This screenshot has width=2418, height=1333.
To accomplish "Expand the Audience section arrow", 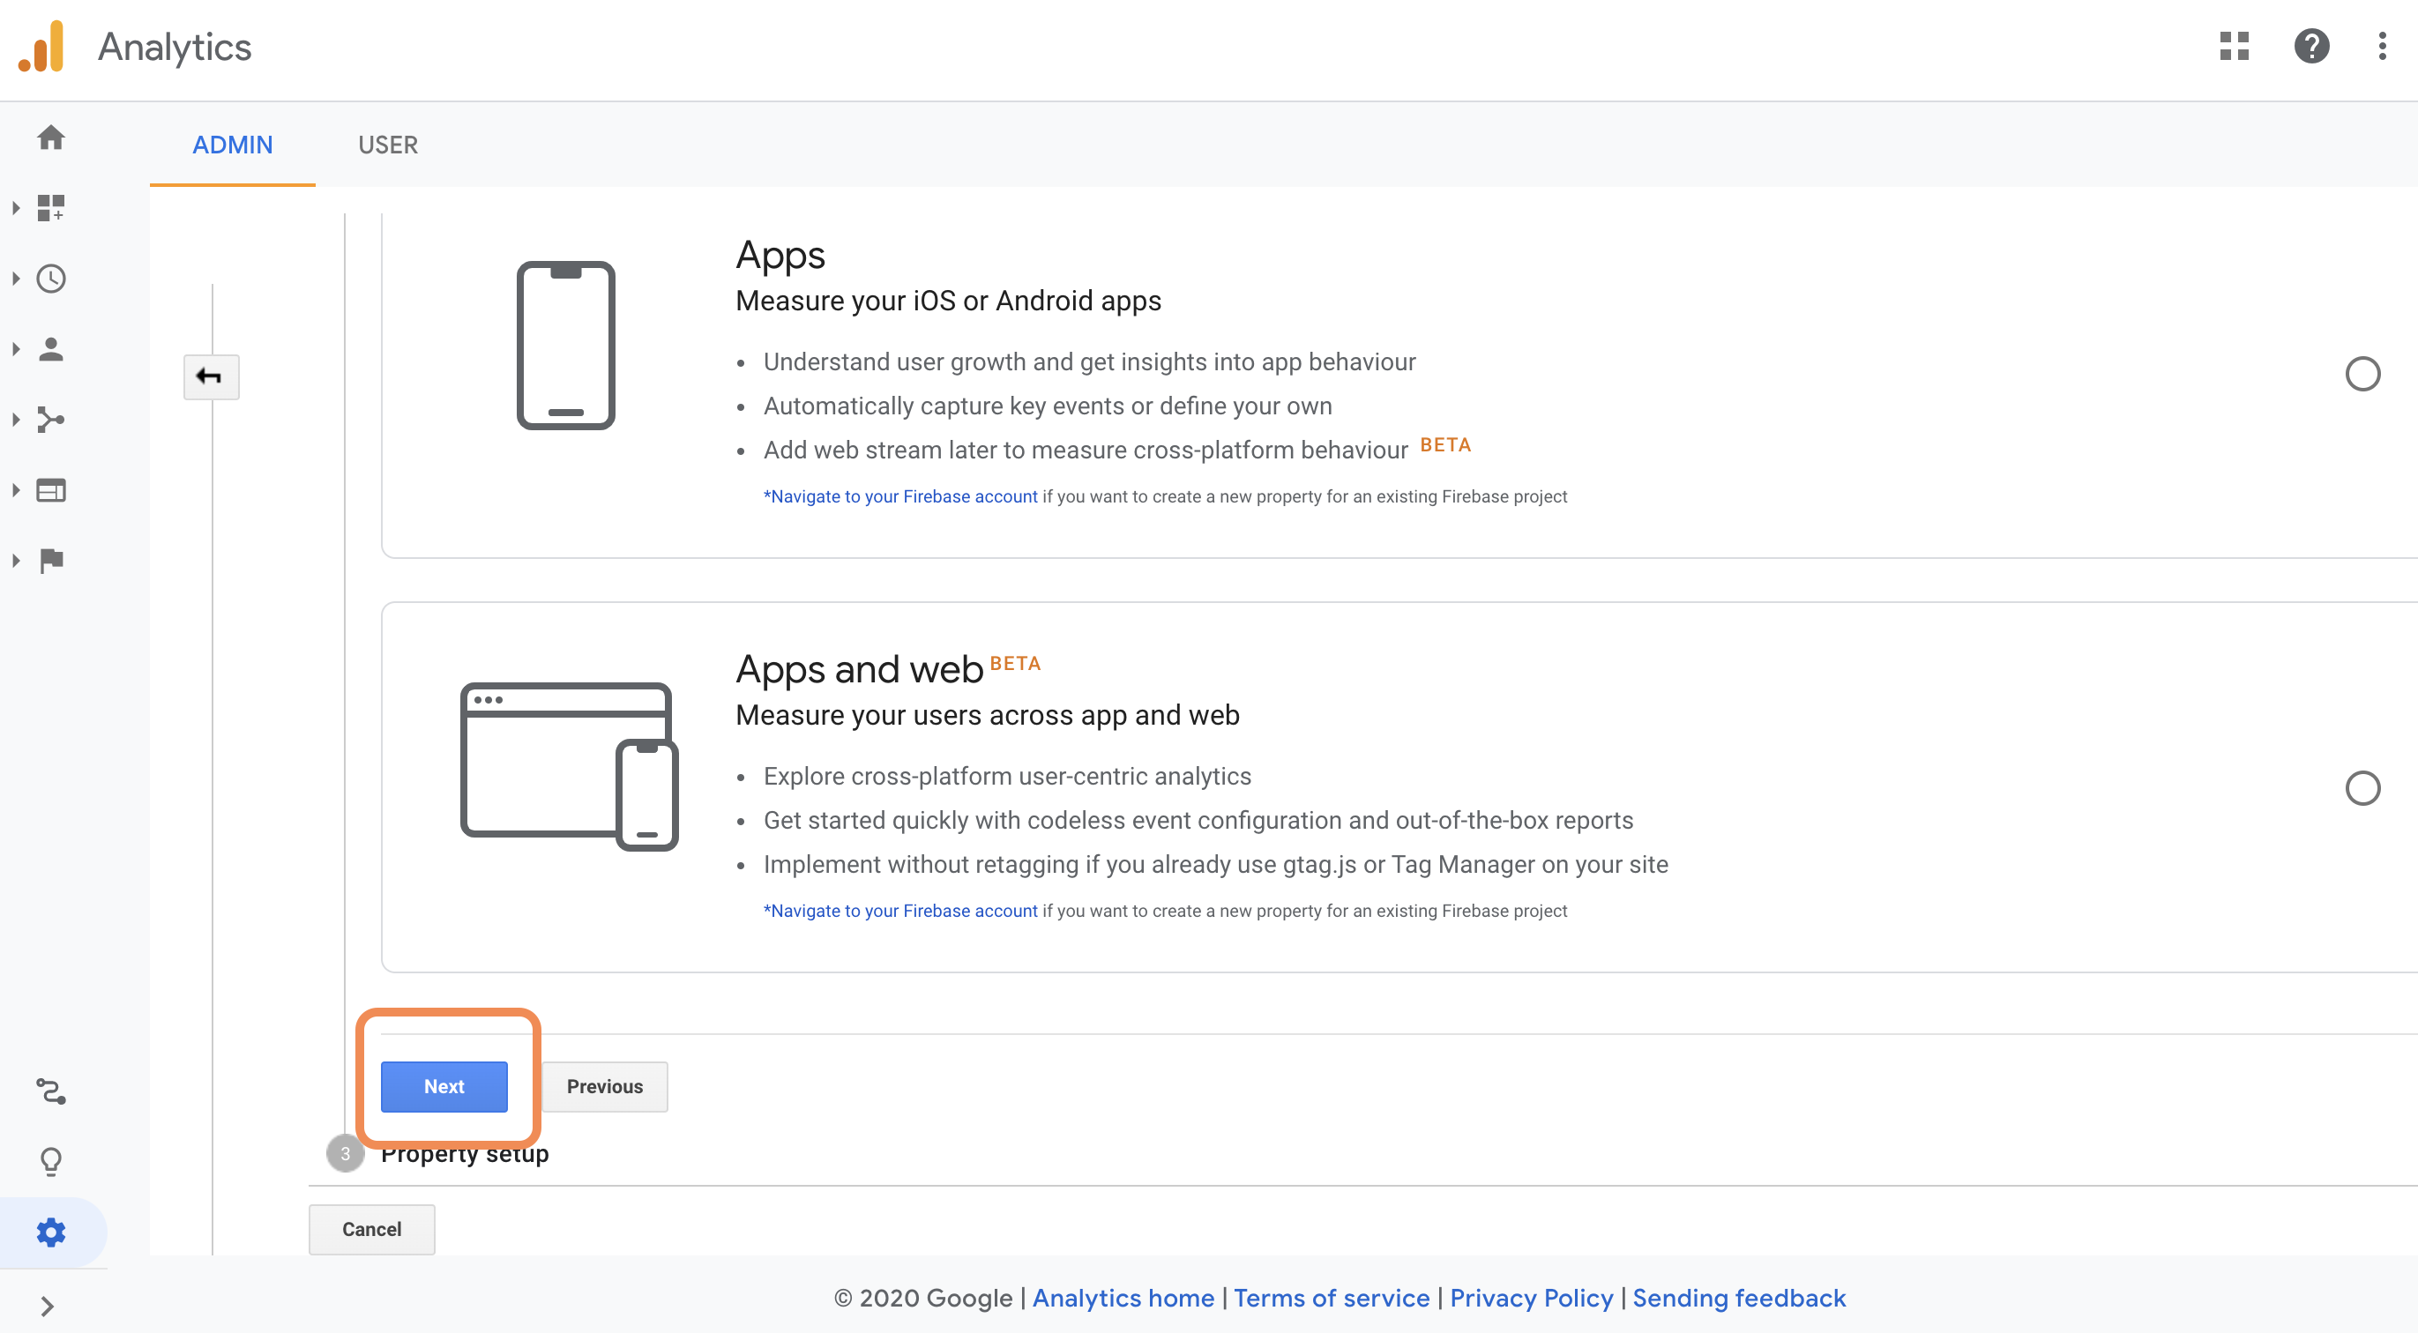I will coord(16,349).
